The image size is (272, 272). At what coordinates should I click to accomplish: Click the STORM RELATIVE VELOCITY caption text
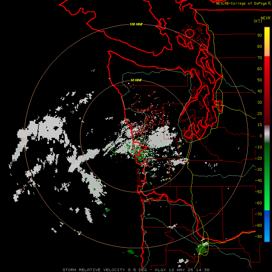[x=94, y=270]
